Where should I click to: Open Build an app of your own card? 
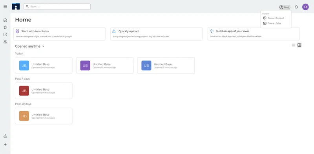[254, 34]
